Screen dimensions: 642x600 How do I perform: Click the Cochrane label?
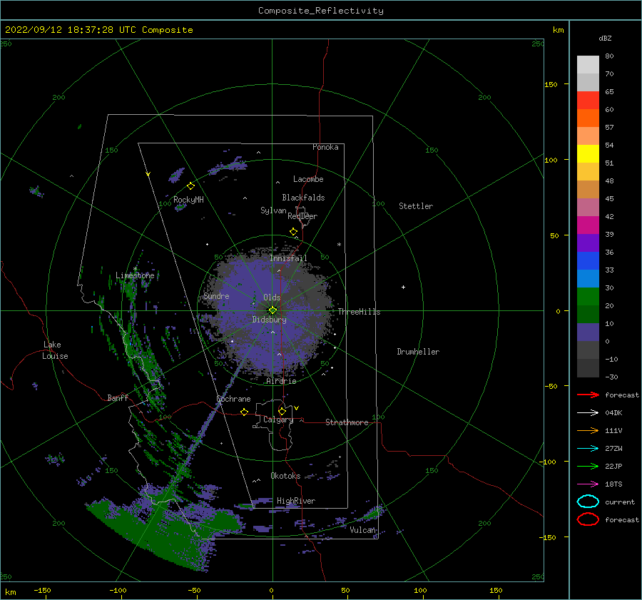click(x=233, y=399)
